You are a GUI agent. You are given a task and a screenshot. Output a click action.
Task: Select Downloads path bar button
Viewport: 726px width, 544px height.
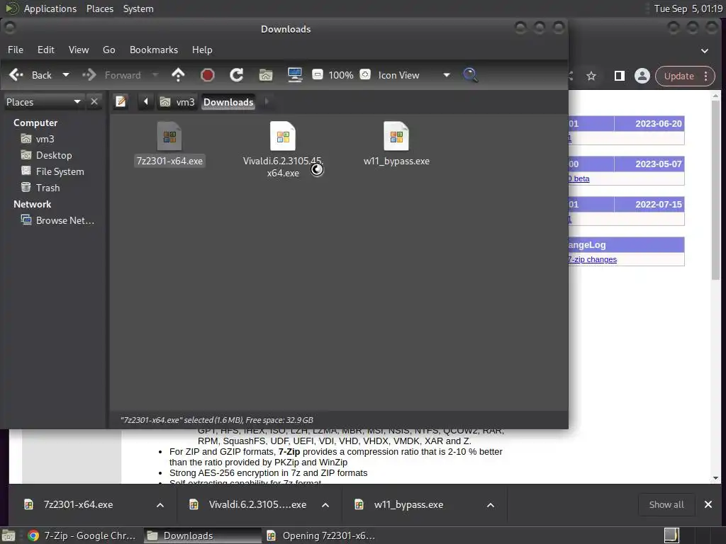coord(228,102)
